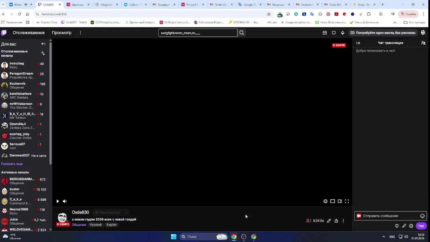Screen dimensions: 430x242
Task: Open moderation shield icon below chat
Action: (x=397, y=226)
